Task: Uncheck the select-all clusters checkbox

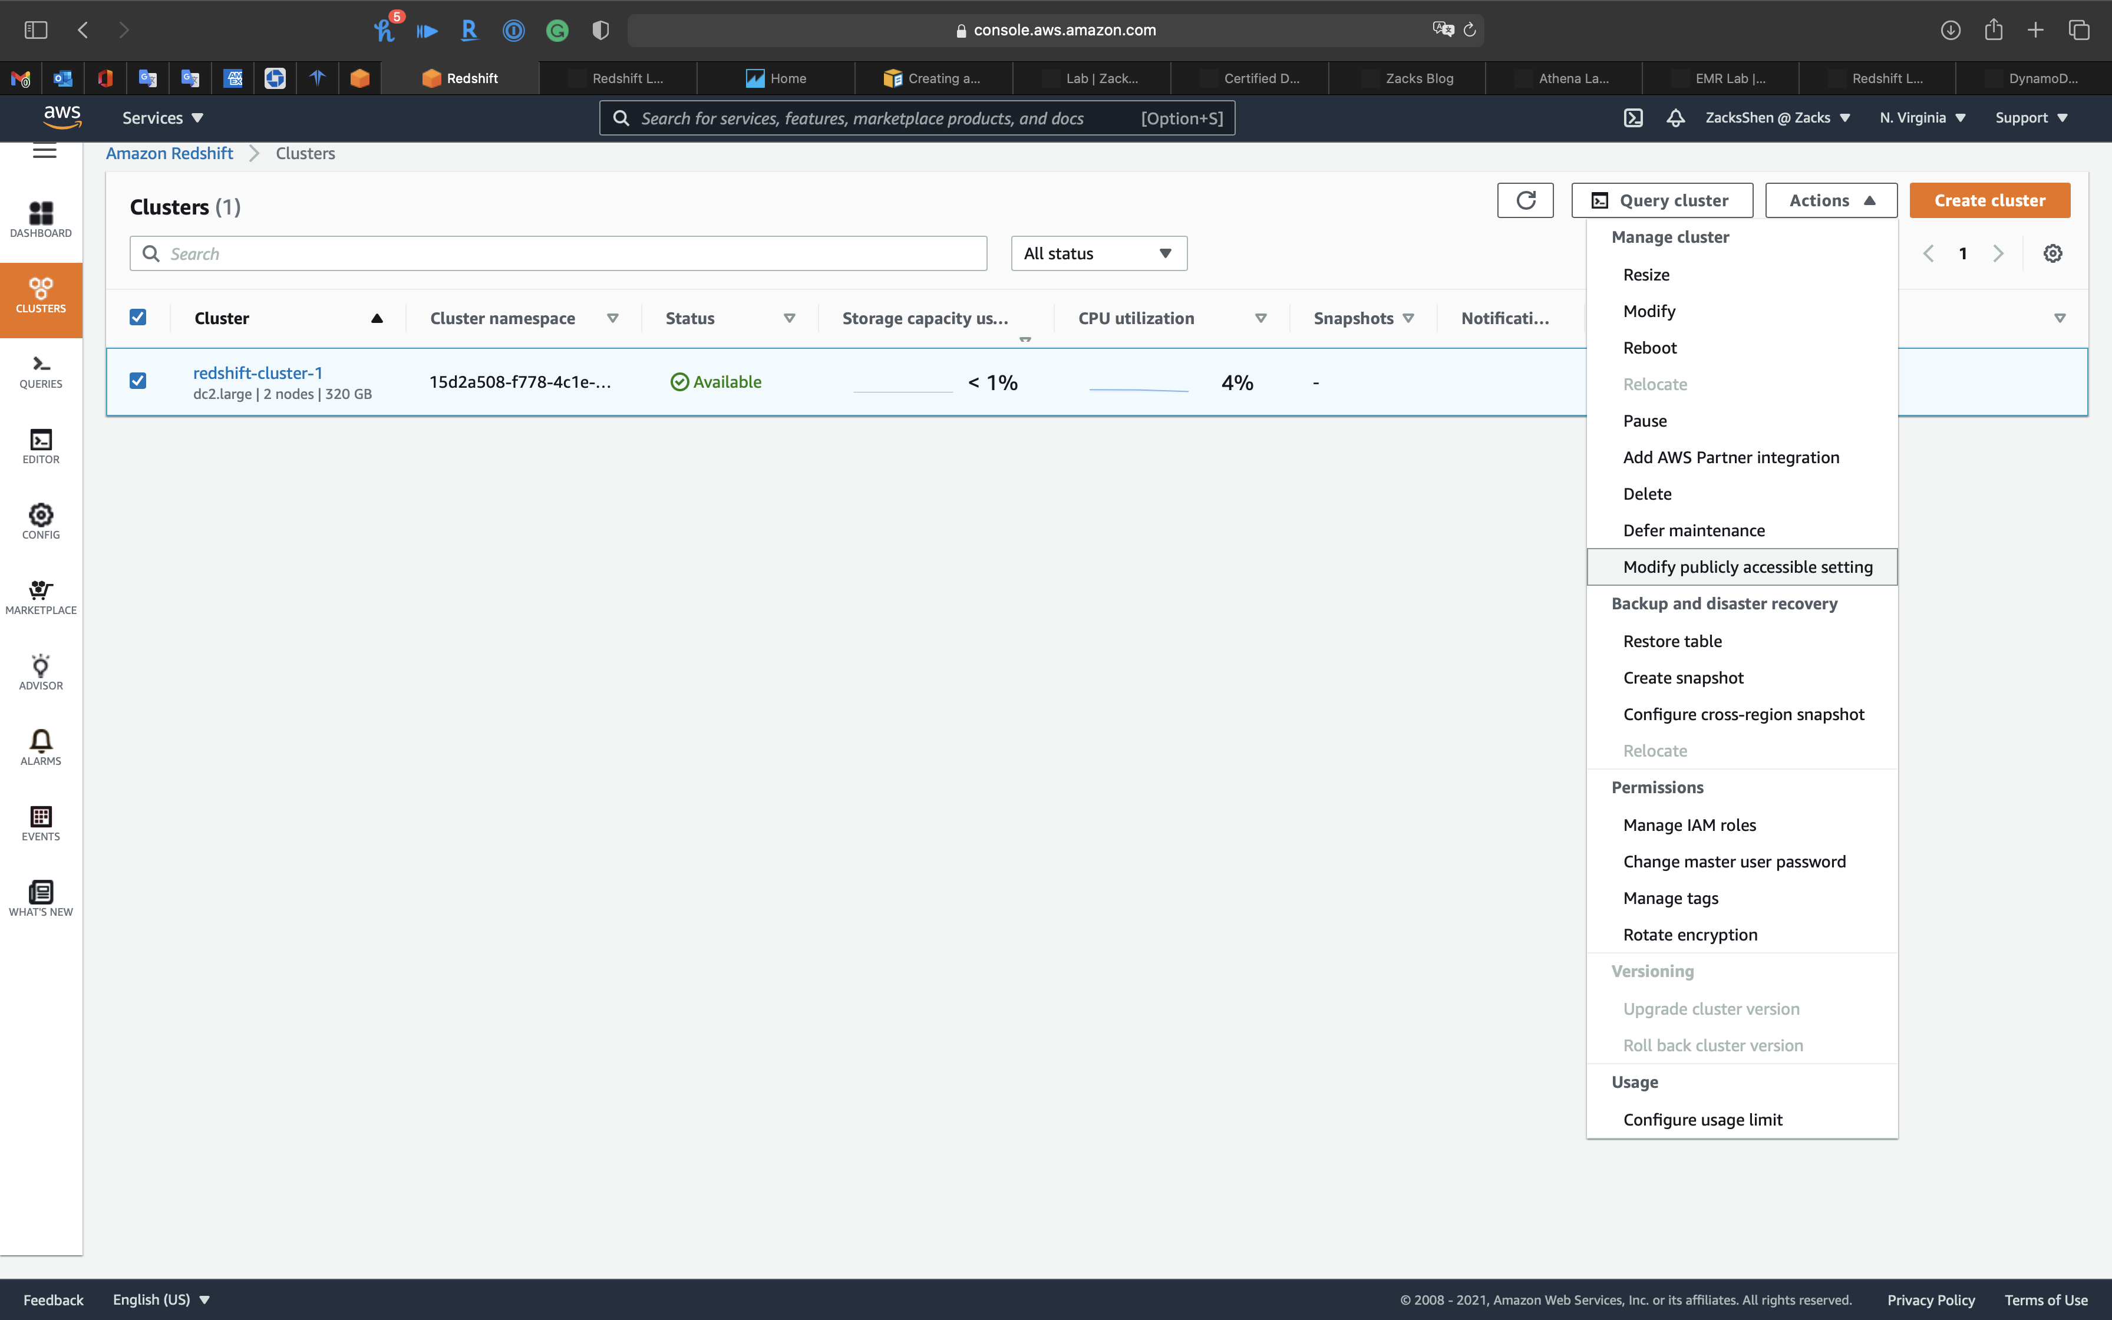Action: click(138, 317)
